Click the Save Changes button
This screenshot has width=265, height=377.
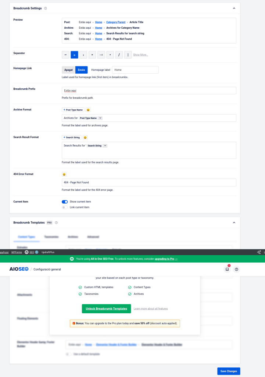(228, 371)
